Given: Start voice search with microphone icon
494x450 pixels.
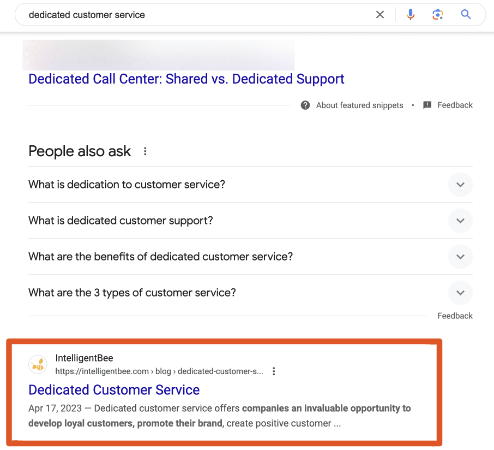Looking at the screenshot, I should pyautogui.click(x=410, y=15).
